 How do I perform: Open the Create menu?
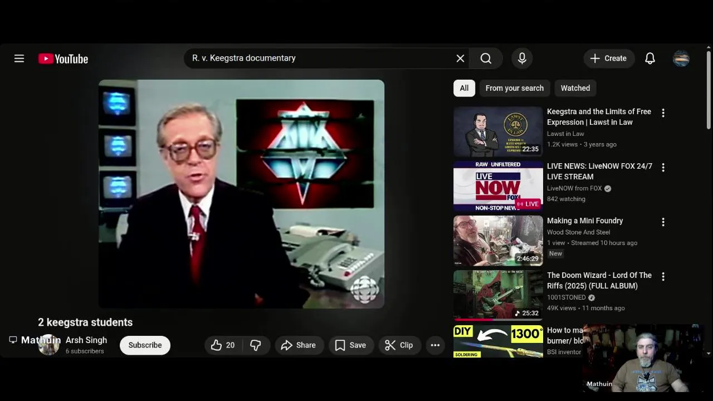pyautogui.click(x=609, y=58)
